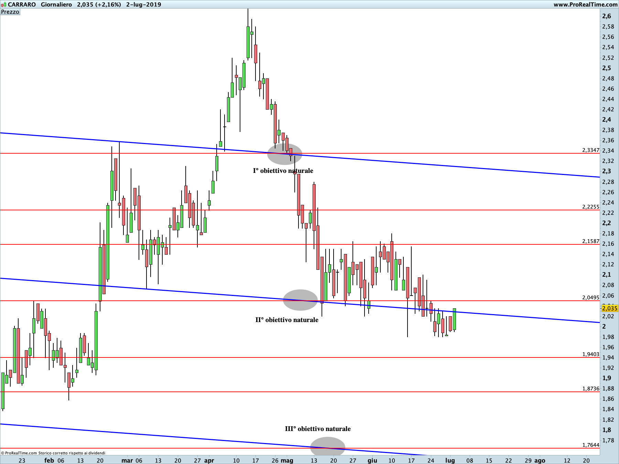Select the Giornaliero timeframe label
Viewport: 619px width, 464px height.
56,4
